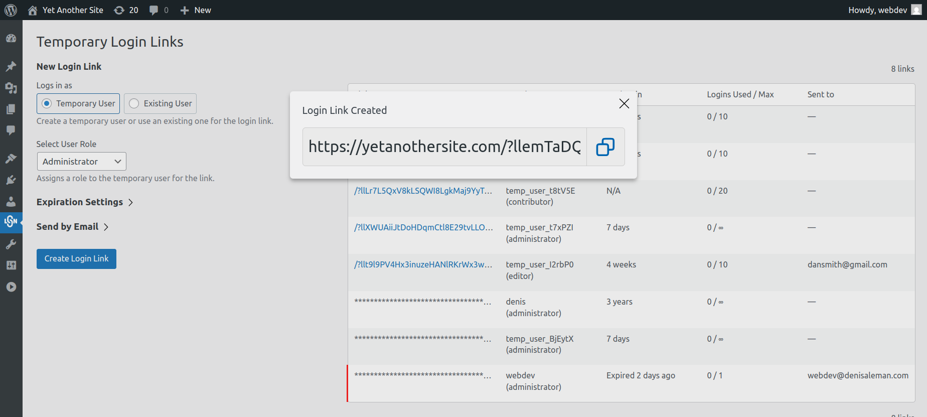
Task: Click the 4 weeks expiry cell
Action: 621,264
